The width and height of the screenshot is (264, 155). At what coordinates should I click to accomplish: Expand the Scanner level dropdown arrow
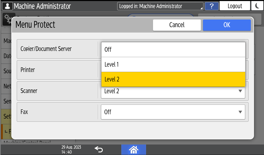[240, 91]
